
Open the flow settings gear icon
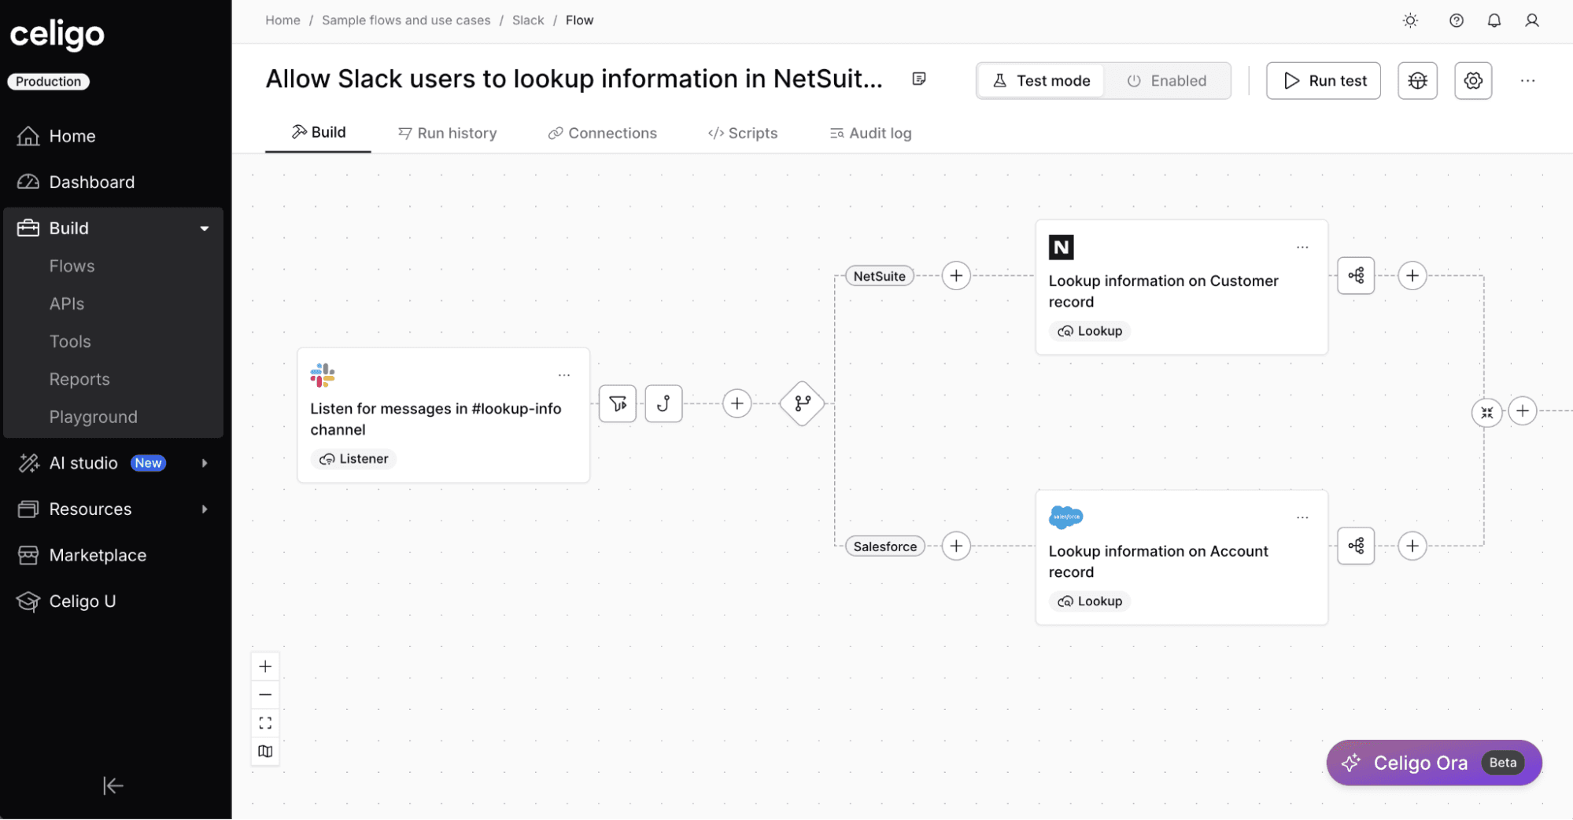pos(1473,80)
